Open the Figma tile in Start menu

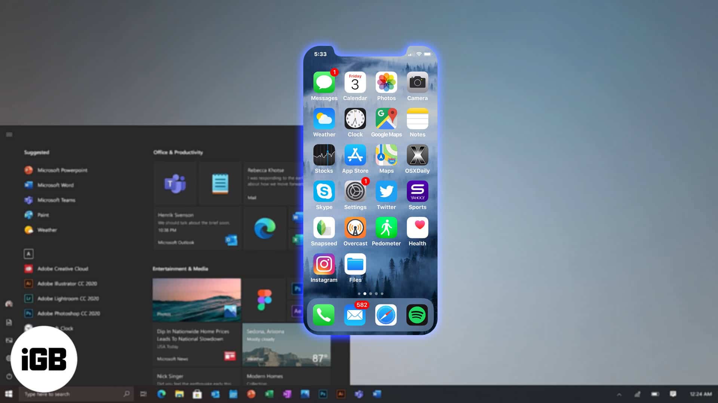(265, 300)
